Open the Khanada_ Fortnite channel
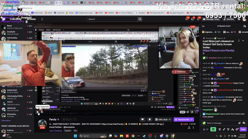 [x=17, y=115]
